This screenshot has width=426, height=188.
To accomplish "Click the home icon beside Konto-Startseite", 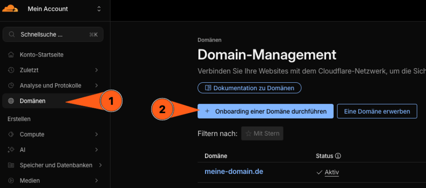I will 11,54.
